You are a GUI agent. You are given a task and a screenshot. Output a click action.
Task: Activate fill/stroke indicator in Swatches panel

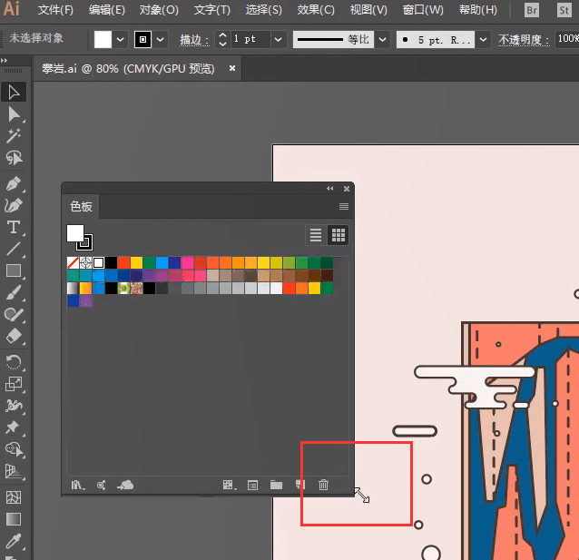click(x=79, y=238)
